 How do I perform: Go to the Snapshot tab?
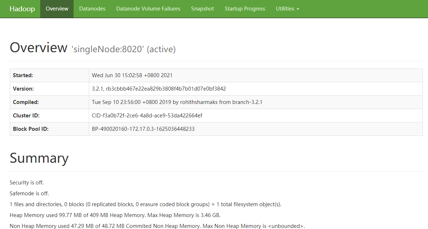[202, 9]
